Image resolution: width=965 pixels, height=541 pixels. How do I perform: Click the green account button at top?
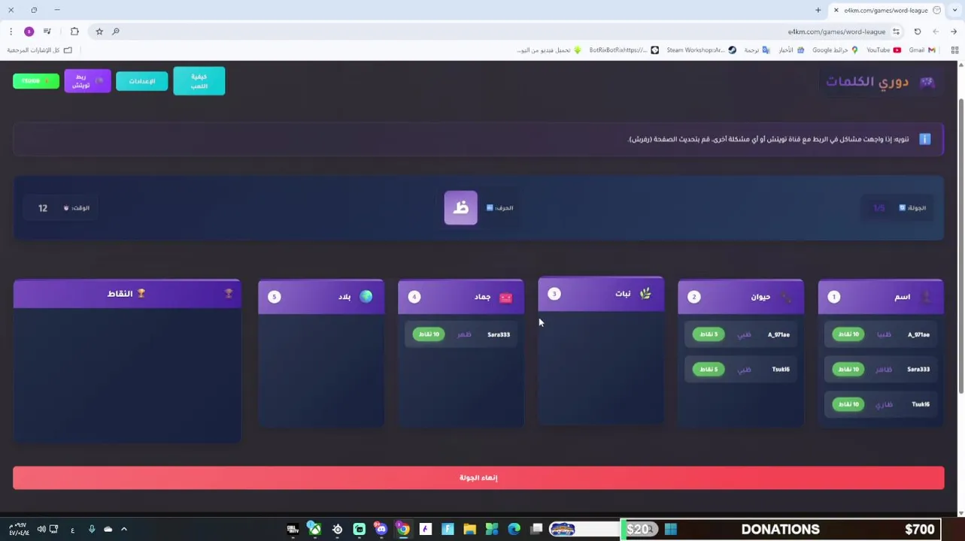click(x=36, y=81)
